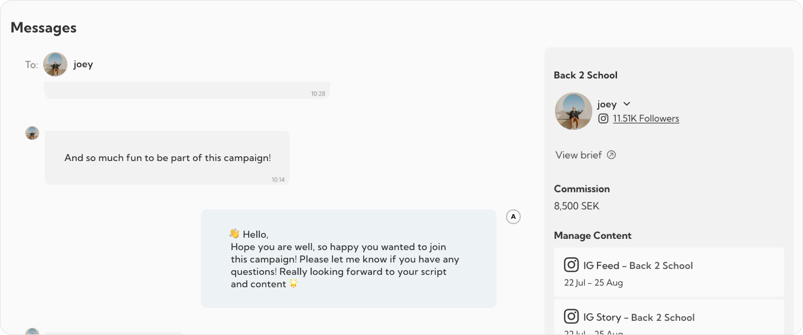Open IG Story – Back 2 School content
The height and width of the screenshot is (335, 803).
(669, 317)
